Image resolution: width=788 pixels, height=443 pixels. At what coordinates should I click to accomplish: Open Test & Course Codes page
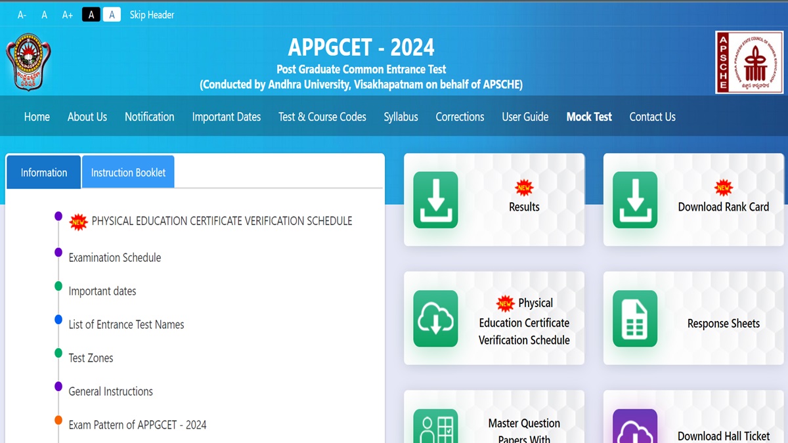(322, 117)
